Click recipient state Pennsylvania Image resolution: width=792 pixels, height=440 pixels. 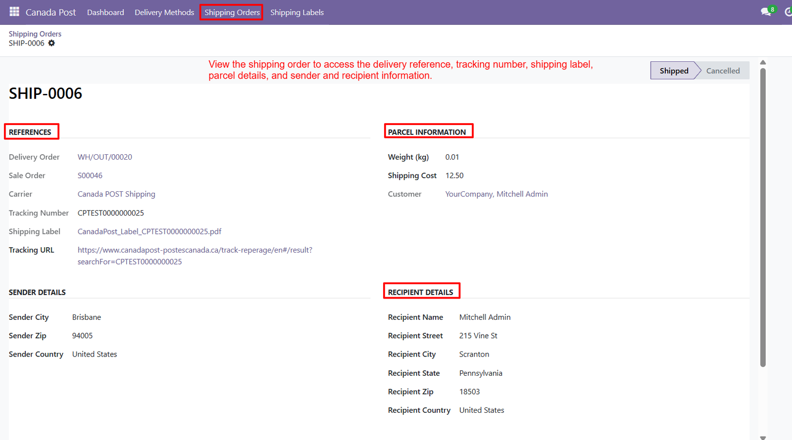pyautogui.click(x=481, y=373)
